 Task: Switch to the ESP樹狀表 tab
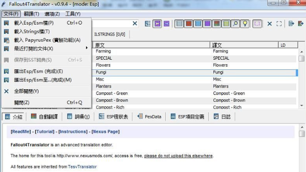[x=113, y=117]
